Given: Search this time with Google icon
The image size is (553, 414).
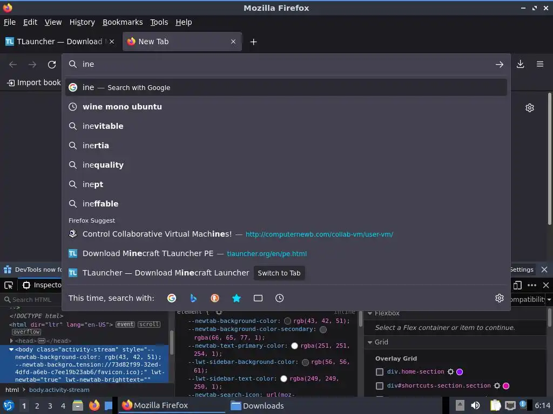Looking at the screenshot, I should tap(172, 298).
